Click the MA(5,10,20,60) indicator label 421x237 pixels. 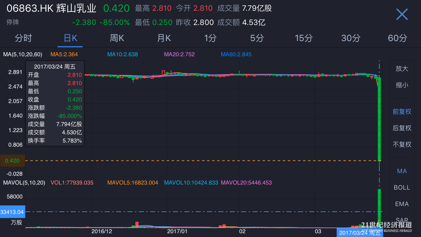pyautogui.click(x=22, y=54)
